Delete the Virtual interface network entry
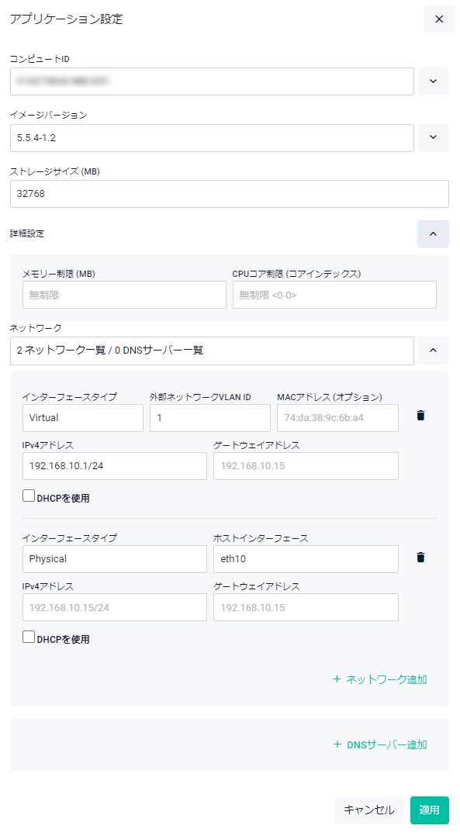The width and height of the screenshot is (460, 836). coord(420,416)
